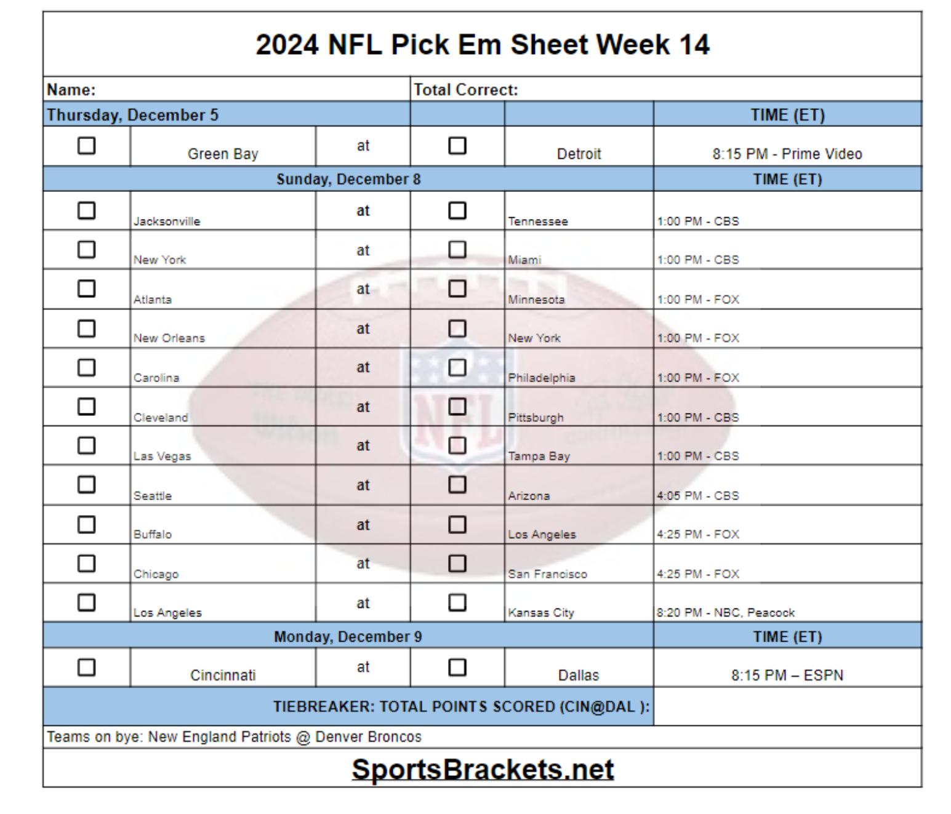This screenshot has width=951, height=814.
Task: Open the SportsBrackets.net link
Action: click(x=483, y=769)
